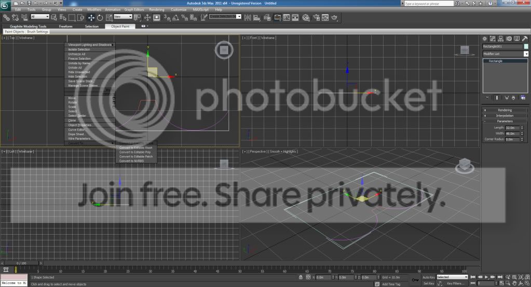Screen dimensions: 531x287
Task: Open the Rendering menu
Action: point(156,9)
